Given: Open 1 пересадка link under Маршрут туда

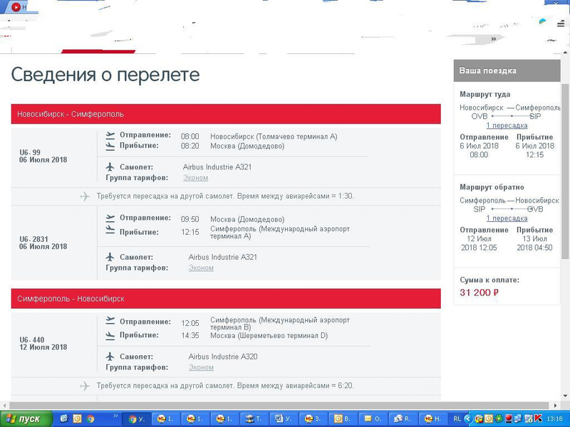Looking at the screenshot, I should 507,125.
